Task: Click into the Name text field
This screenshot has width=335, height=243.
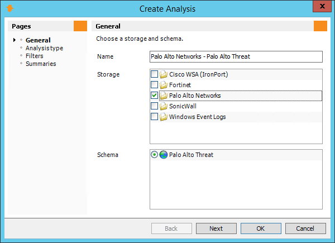Action: click(x=236, y=56)
